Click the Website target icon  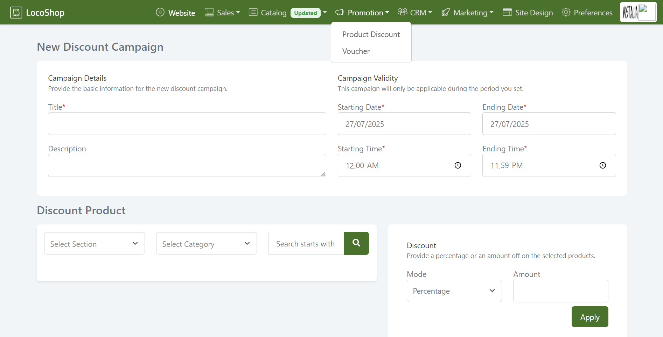pyautogui.click(x=160, y=12)
